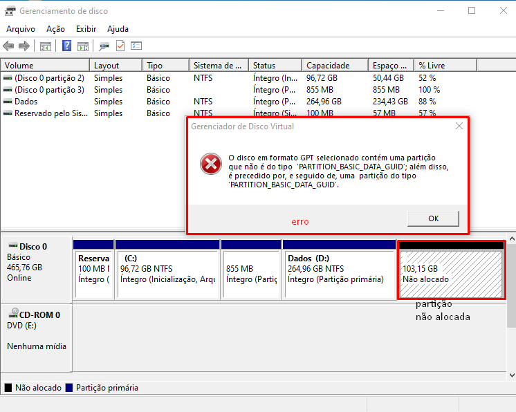Click the 855 MB capacity cell in the volume list
Image resolution: width=516 pixels, height=412 pixels.
click(x=320, y=90)
